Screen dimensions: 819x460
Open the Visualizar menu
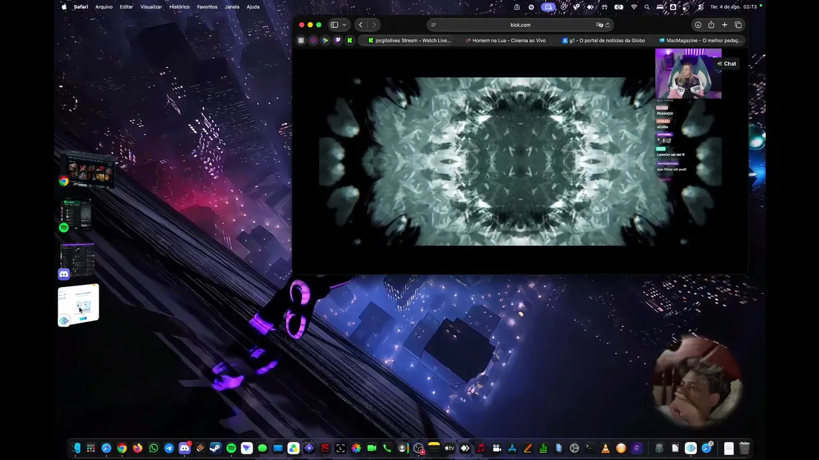pos(151,7)
